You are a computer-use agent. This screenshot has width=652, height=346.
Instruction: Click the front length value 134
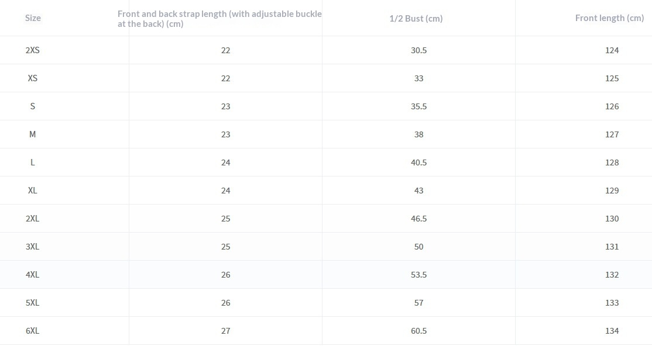pyautogui.click(x=612, y=331)
